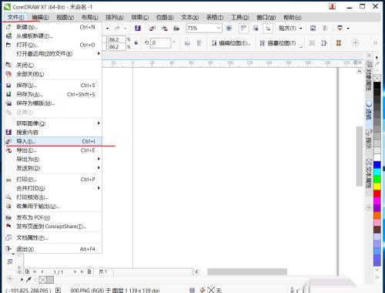Click the Mirror horizontally icon in property bar
This screenshot has width=385, height=293.
click(187, 43)
